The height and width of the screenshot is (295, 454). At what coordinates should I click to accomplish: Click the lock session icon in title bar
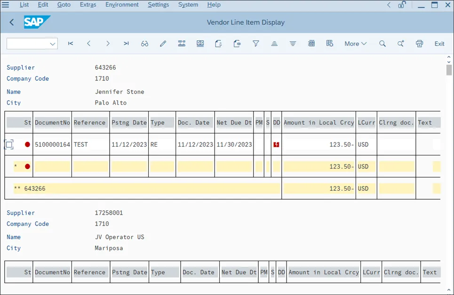[402, 5]
